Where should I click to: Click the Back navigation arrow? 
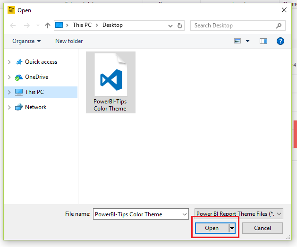coord(13,26)
